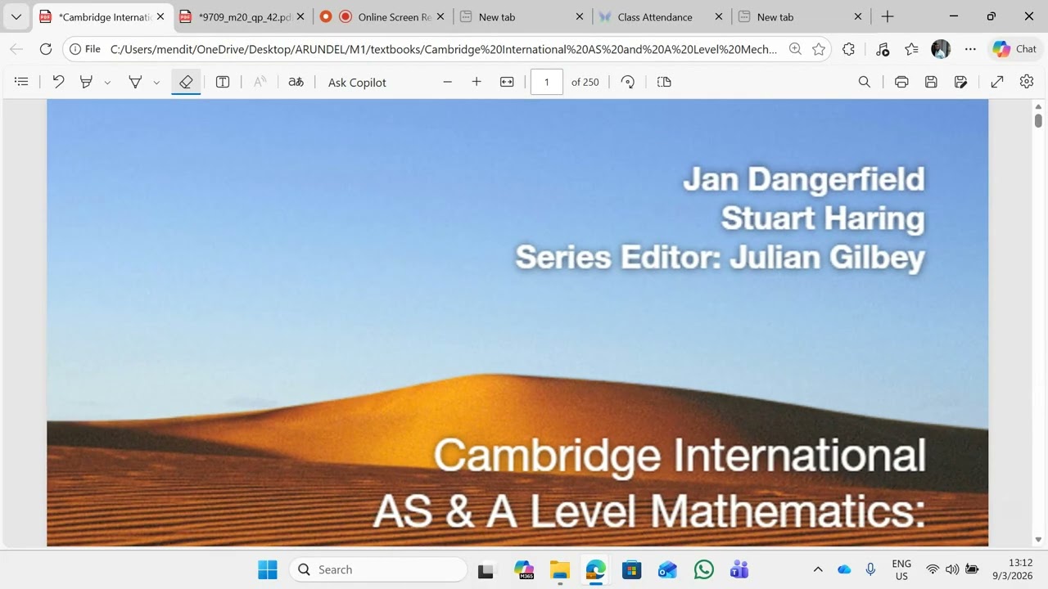Open Windows Start menu

tap(268, 569)
